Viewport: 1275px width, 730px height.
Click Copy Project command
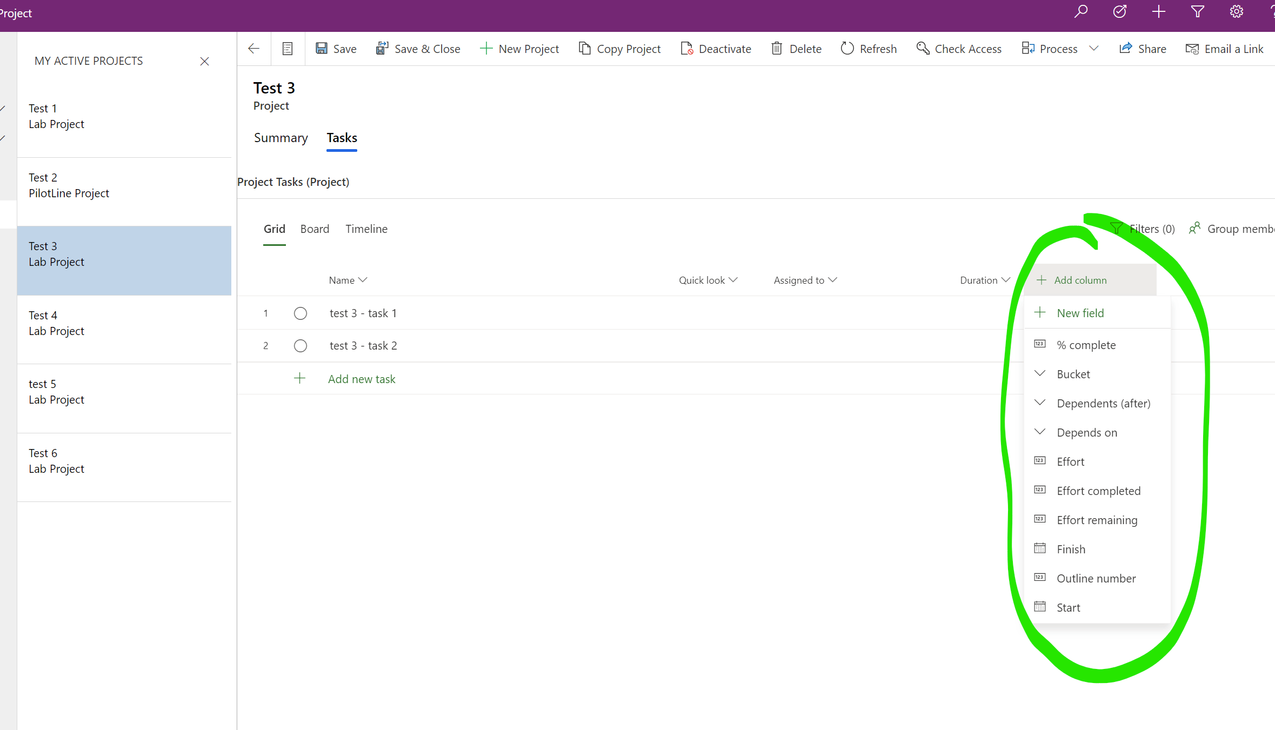point(619,49)
